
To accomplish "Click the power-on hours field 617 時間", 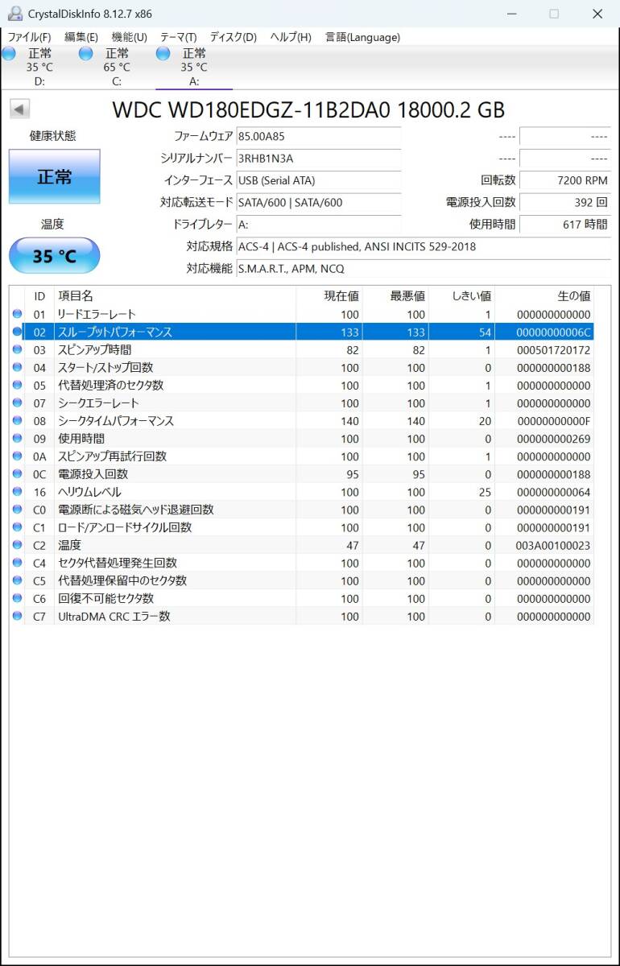I will pyautogui.click(x=565, y=225).
